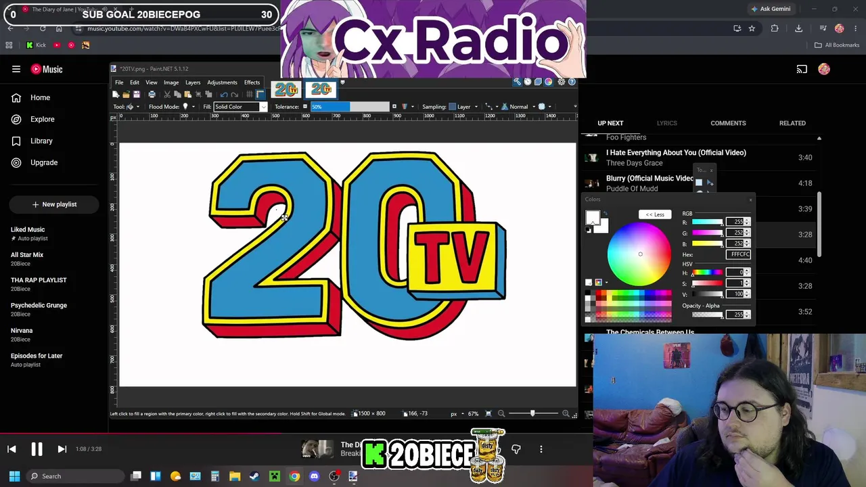
Task: Click the Hue slider in Colors window
Action: [x=707, y=273]
